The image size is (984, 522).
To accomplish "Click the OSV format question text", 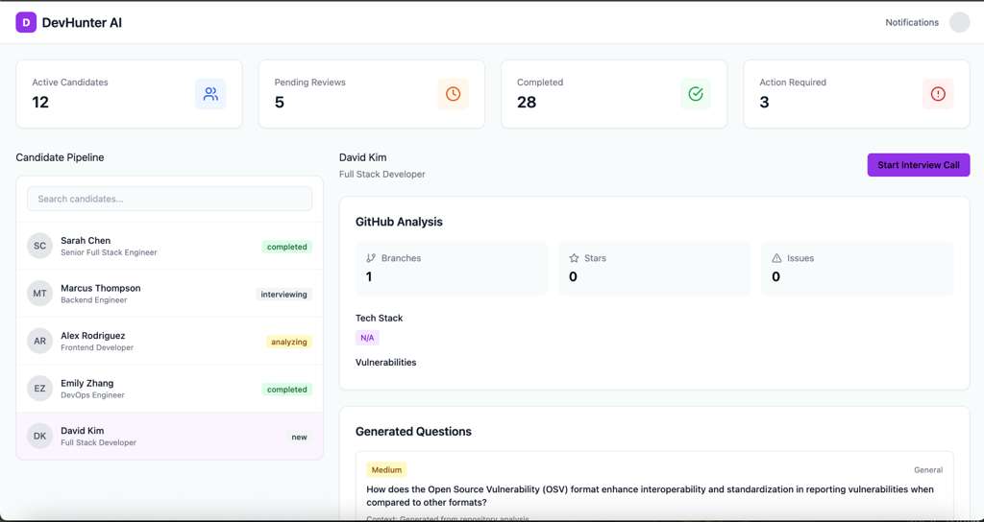I will pyautogui.click(x=650, y=496).
